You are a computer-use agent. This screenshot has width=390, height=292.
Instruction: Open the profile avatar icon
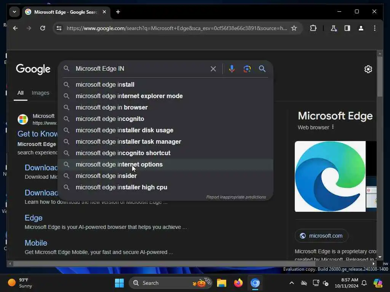[x=361, y=28]
